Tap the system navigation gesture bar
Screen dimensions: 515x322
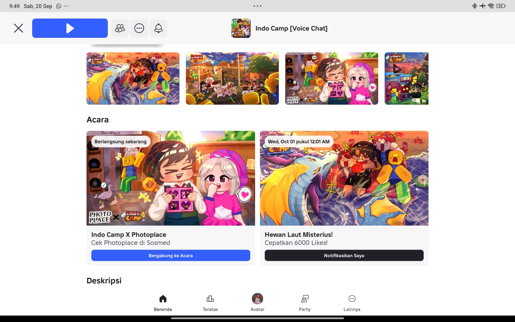coord(257,318)
